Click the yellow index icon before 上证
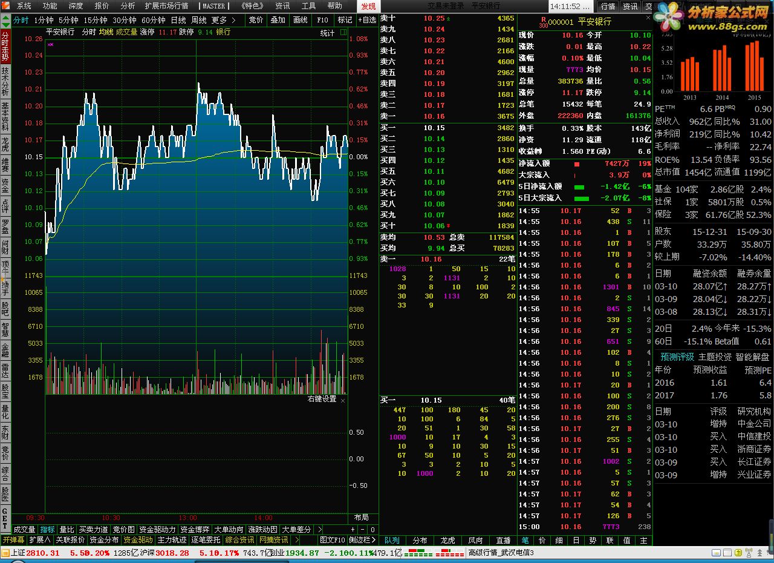This screenshot has width=774, height=563. 5,553
